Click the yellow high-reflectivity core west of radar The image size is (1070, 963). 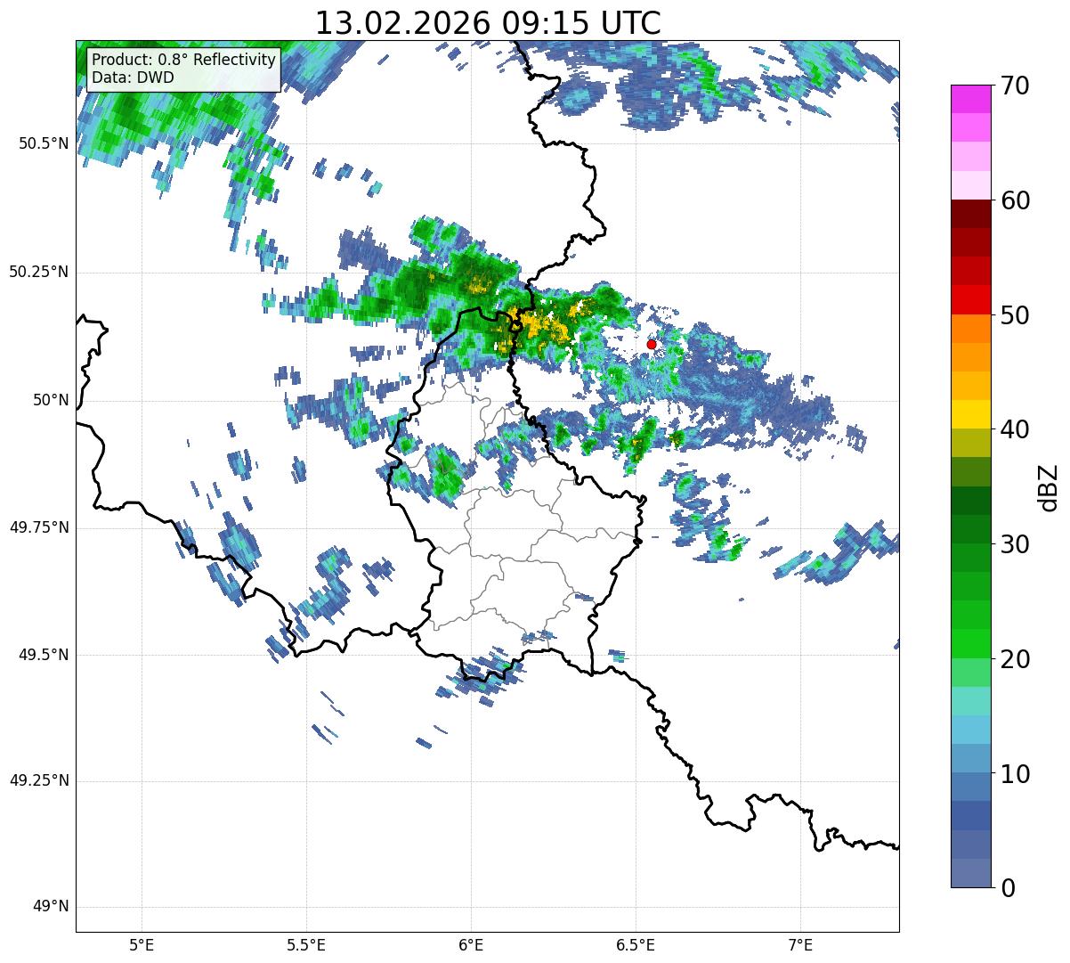click(x=536, y=324)
